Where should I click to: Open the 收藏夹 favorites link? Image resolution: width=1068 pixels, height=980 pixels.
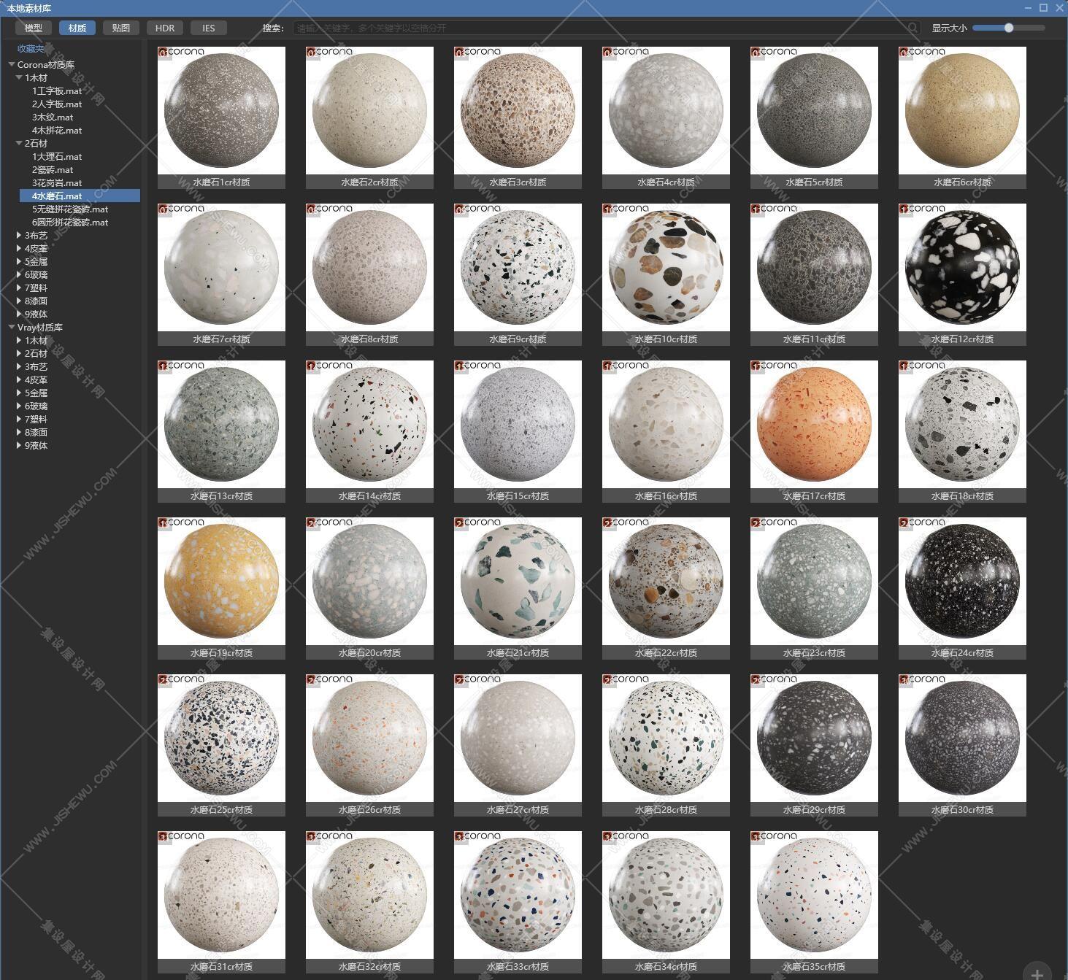(x=31, y=49)
